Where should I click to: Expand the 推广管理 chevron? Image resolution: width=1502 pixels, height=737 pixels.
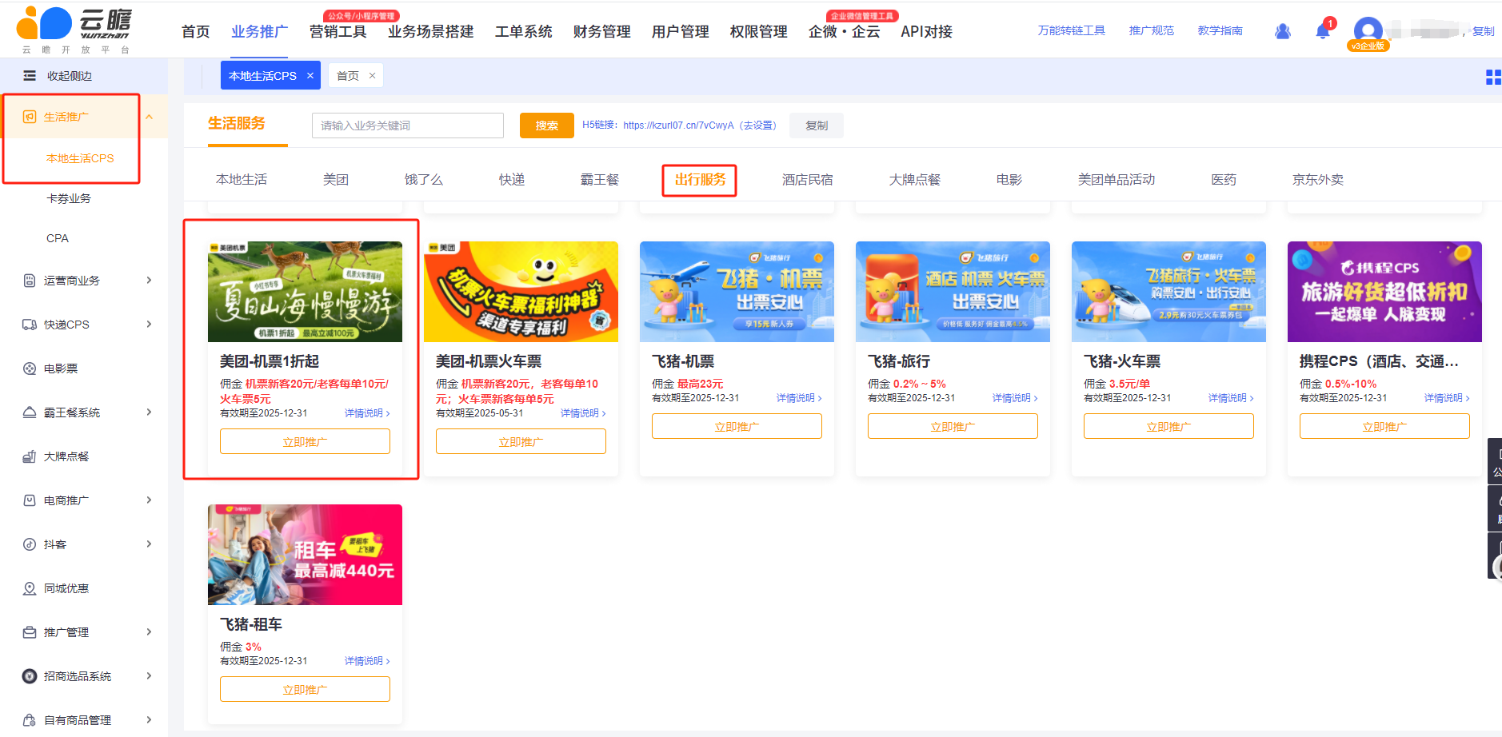[x=149, y=632]
